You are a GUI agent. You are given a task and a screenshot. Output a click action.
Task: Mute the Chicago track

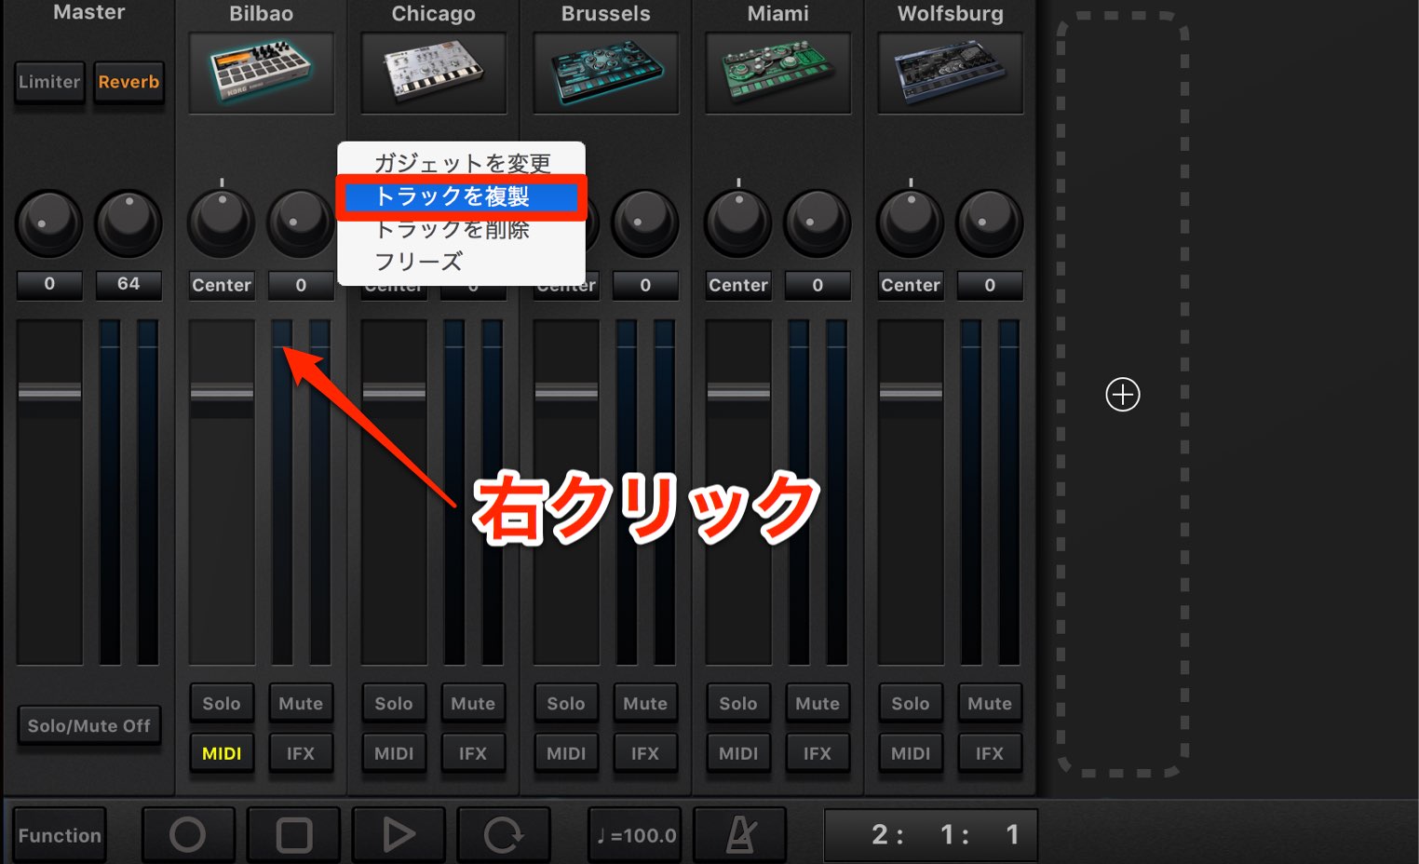pos(473,704)
